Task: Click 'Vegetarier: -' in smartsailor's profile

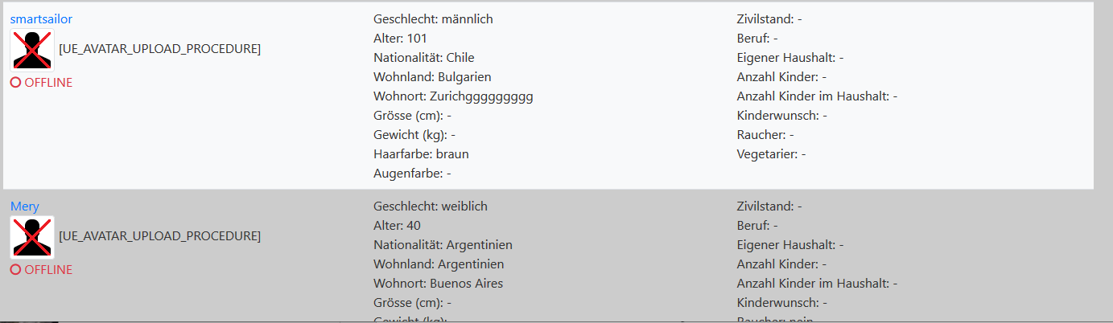Action: tap(771, 154)
